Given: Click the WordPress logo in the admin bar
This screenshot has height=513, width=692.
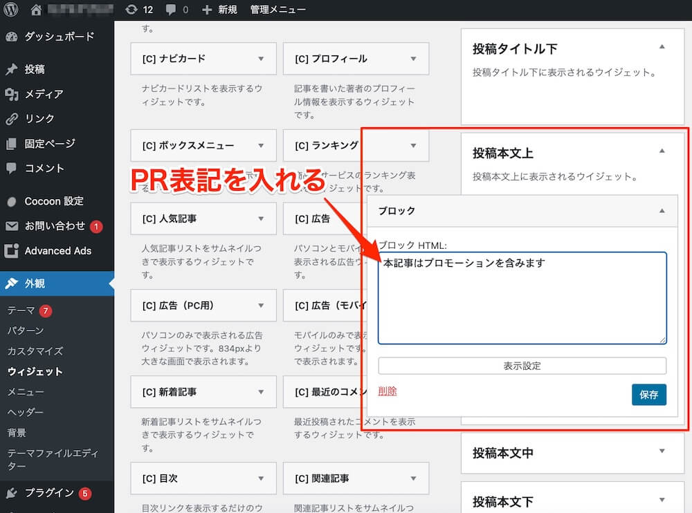Looking at the screenshot, I should coord(10,9).
